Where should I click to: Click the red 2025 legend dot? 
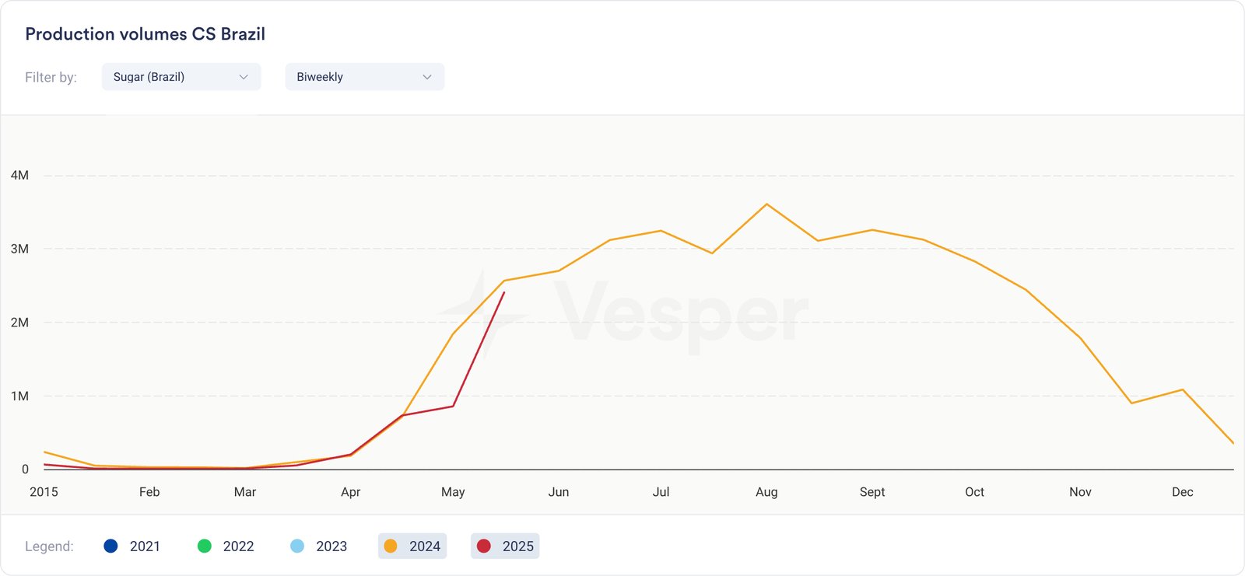pyautogui.click(x=484, y=546)
